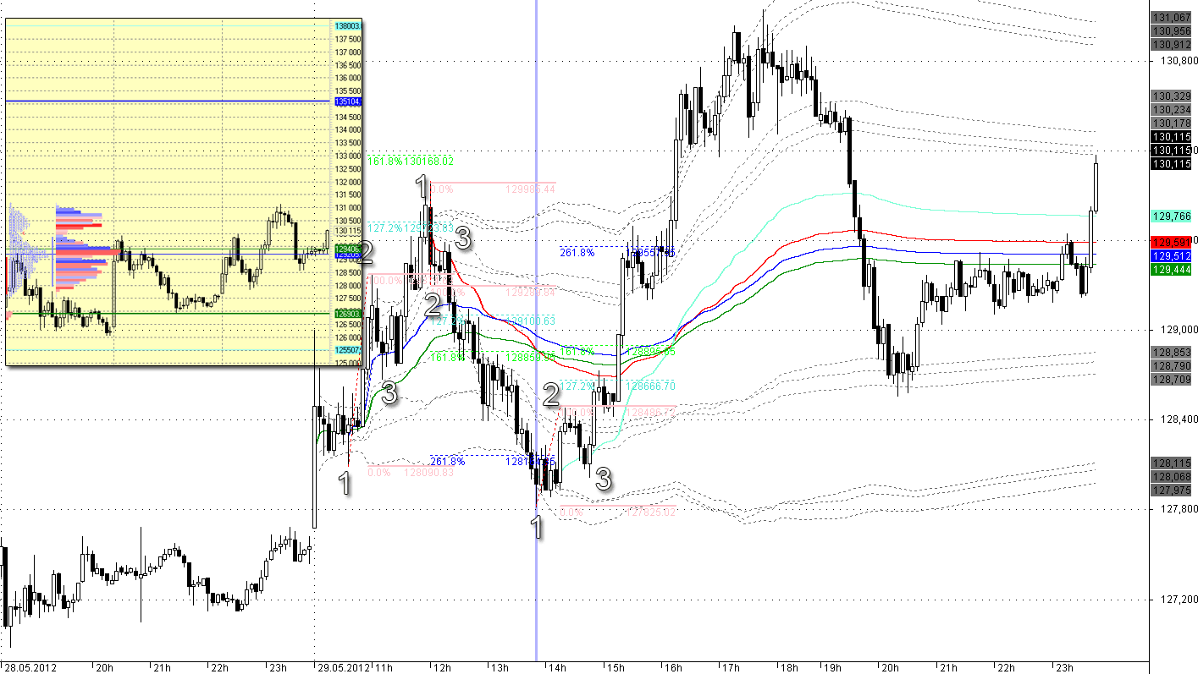
Task: Select the 128,115 price tag
Action: pyautogui.click(x=1172, y=463)
